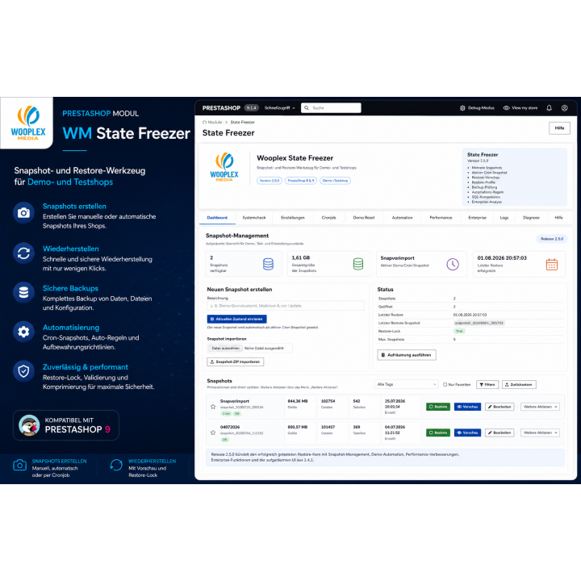Click the Hilfe button beside the page title
Screen dimensions: 581x581
[559, 128]
